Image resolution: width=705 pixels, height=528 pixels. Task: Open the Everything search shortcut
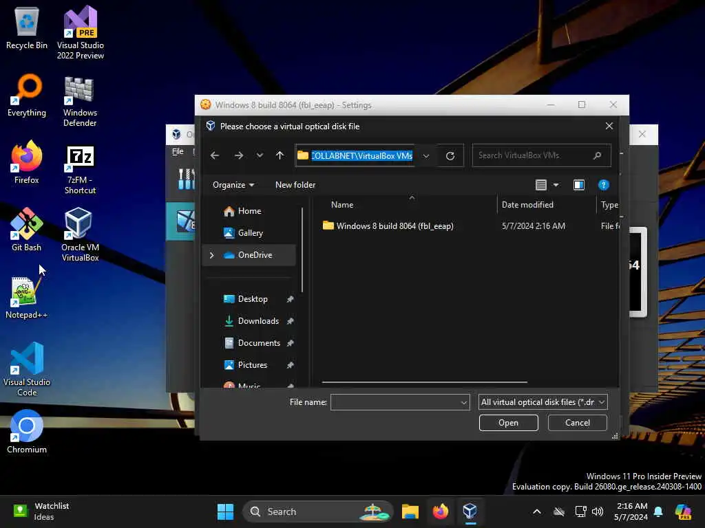pos(27,94)
